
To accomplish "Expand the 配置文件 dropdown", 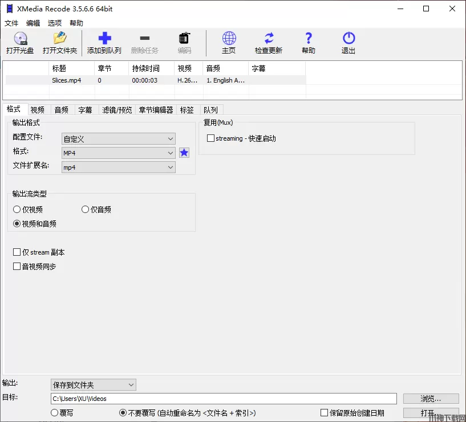I will click(x=118, y=138).
